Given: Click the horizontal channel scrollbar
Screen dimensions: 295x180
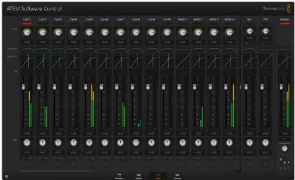Looking at the screenshot, I should (x=55, y=171).
